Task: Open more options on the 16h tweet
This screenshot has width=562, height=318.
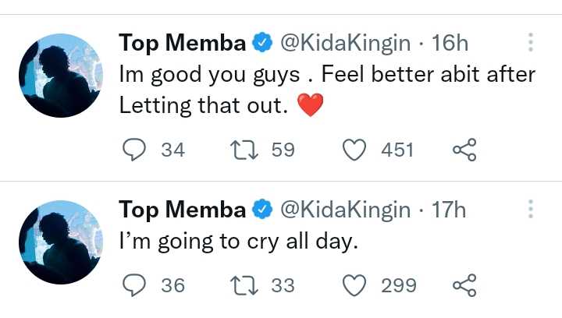Action: pyautogui.click(x=531, y=42)
